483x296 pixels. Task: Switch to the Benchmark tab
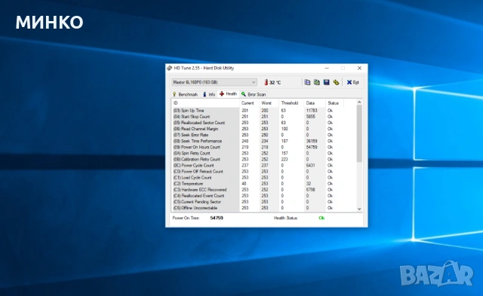pyautogui.click(x=185, y=94)
